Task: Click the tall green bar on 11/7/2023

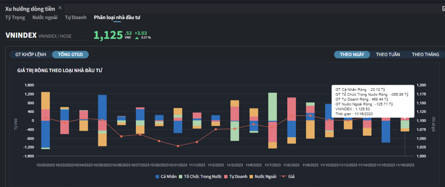Action: pyautogui.click(x=272, y=106)
